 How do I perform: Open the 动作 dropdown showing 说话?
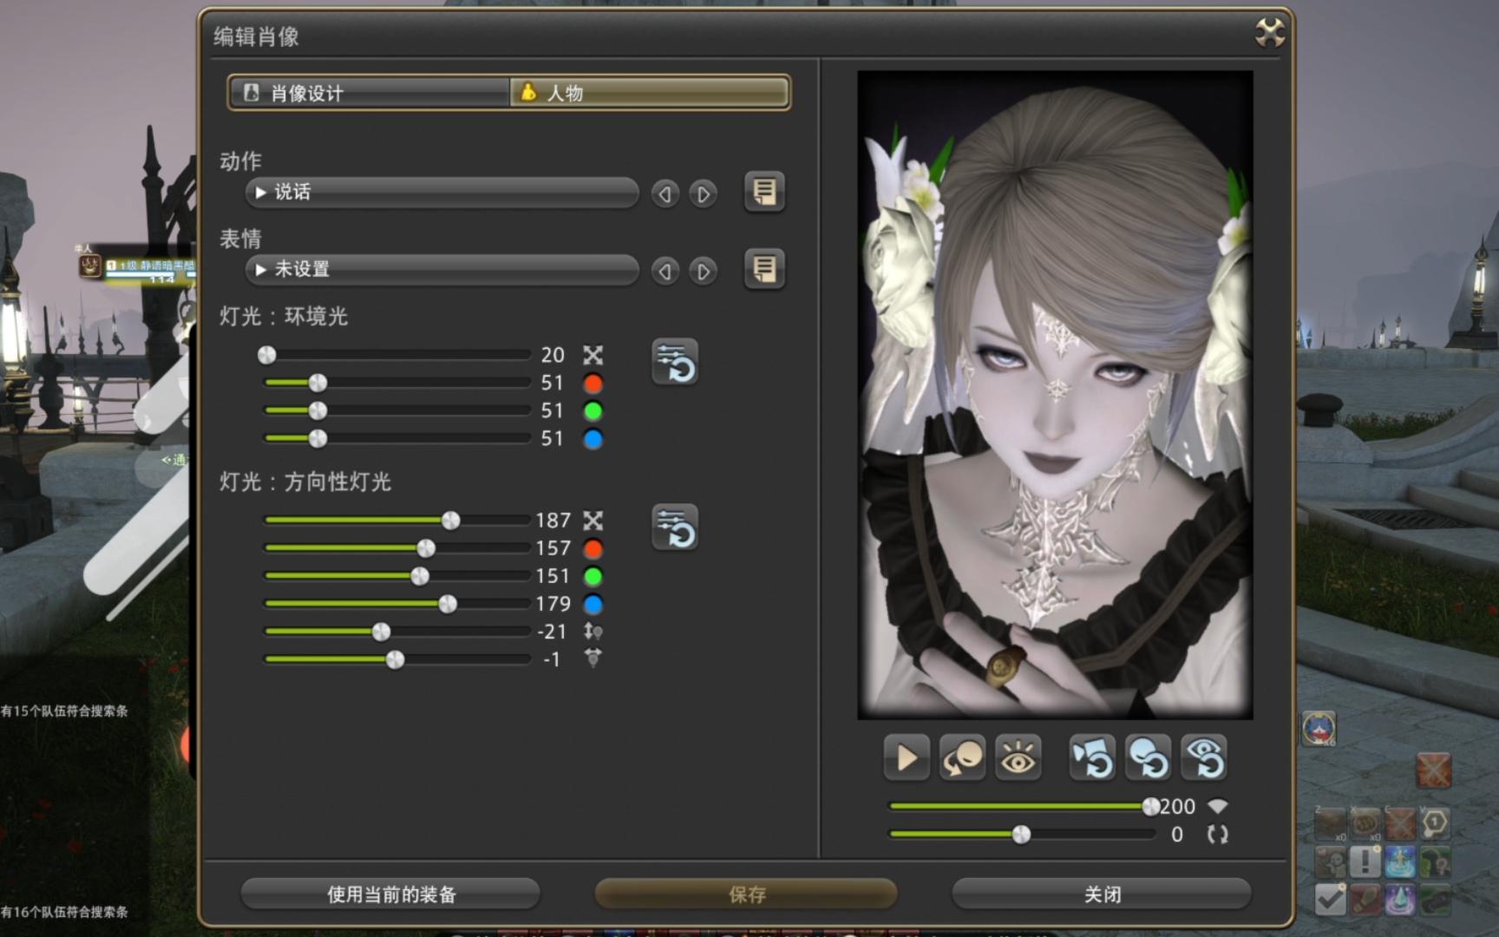point(442,192)
